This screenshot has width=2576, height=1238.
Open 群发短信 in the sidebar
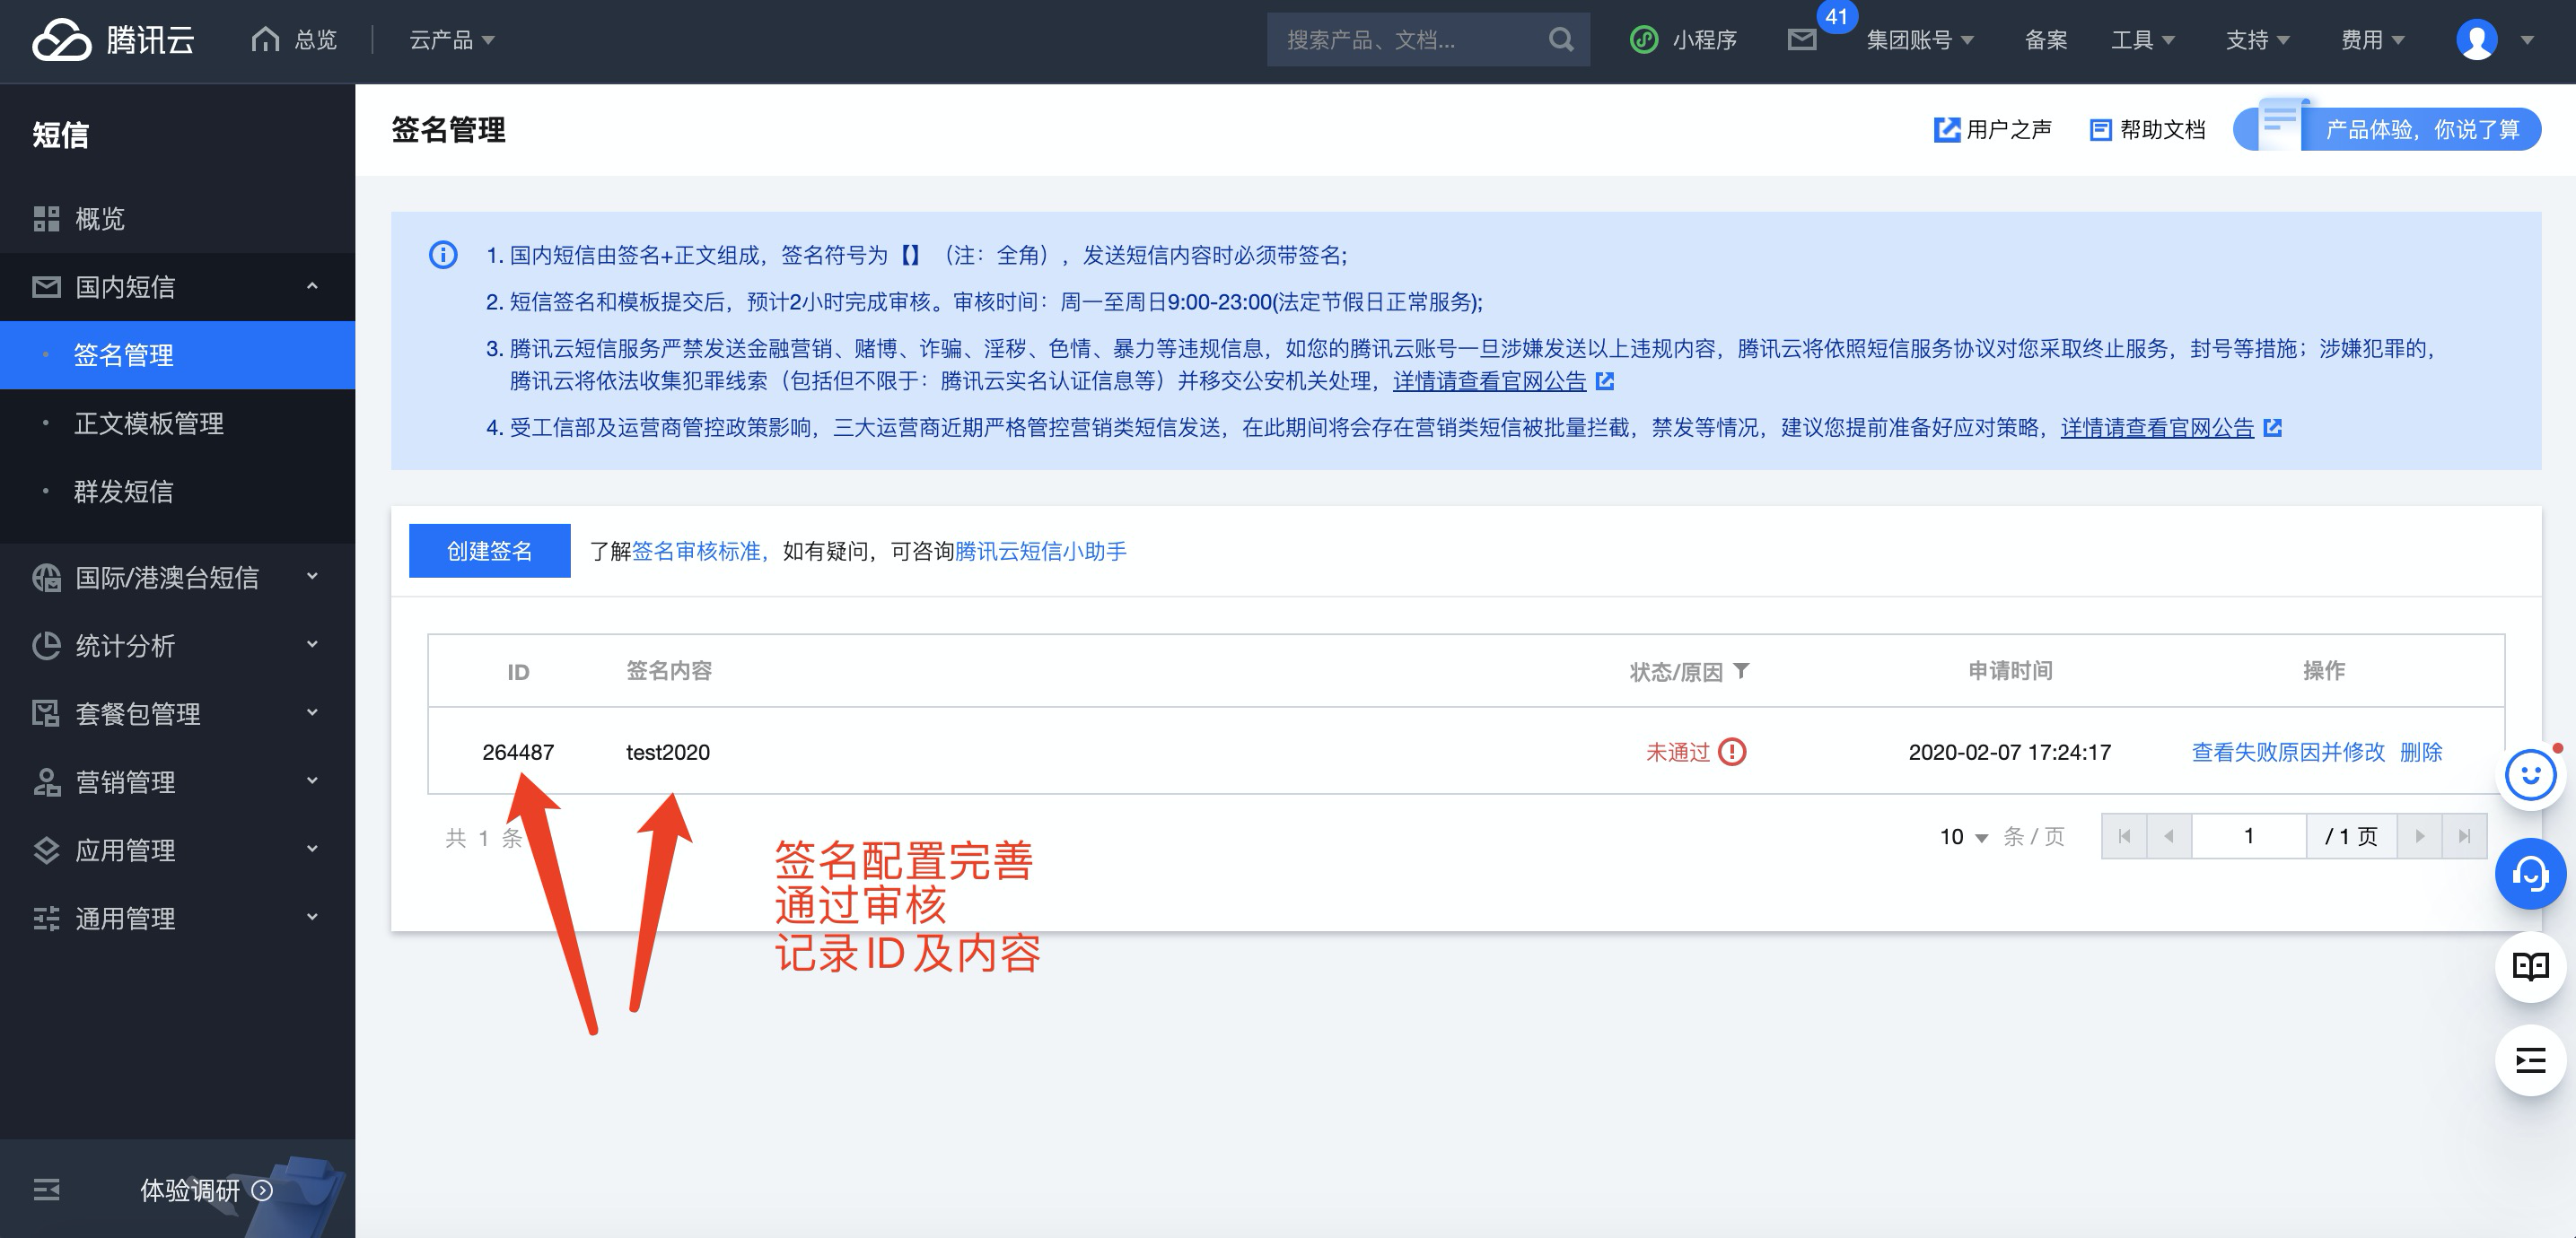(x=177, y=492)
